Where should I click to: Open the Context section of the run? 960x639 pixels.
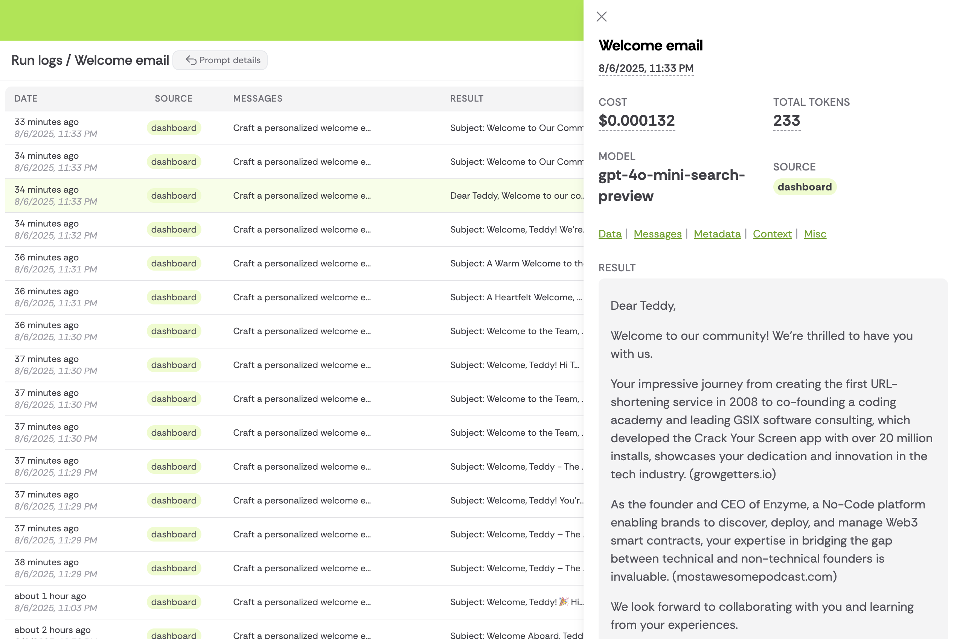[x=772, y=234]
